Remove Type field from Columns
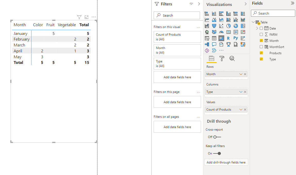The height and width of the screenshot is (175, 296). (245, 92)
